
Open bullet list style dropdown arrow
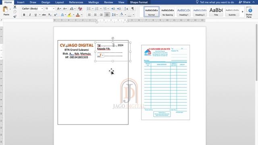click(93, 9)
